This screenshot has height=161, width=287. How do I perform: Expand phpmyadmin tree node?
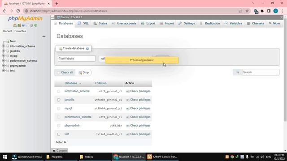pyautogui.click(x=3, y=66)
